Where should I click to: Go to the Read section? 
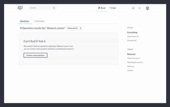pyautogui.click(x=102, y=8)
